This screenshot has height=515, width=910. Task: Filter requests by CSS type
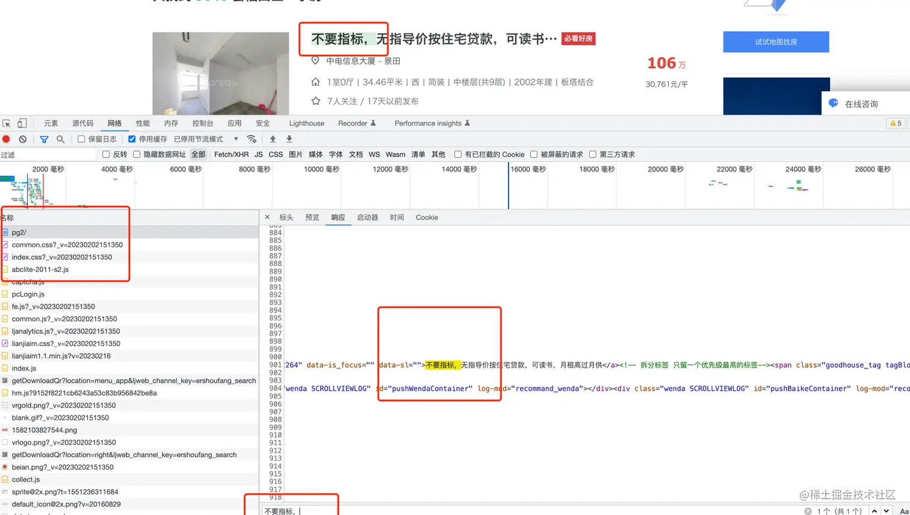coord(276,155)
